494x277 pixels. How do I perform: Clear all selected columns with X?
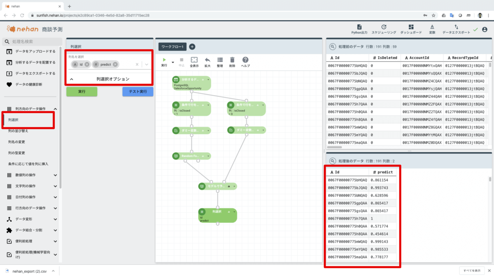click(x=137, y=64)
